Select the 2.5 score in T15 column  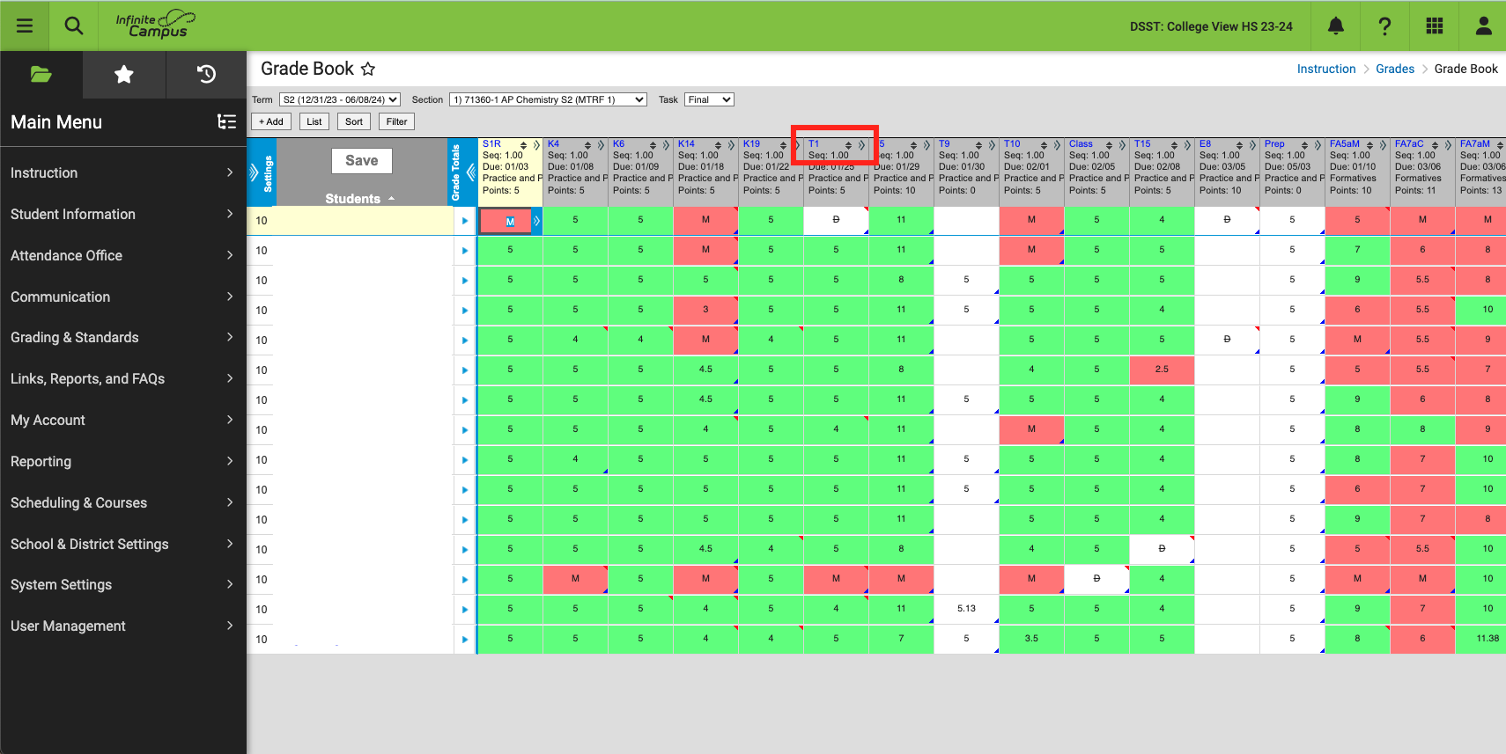1162,370
